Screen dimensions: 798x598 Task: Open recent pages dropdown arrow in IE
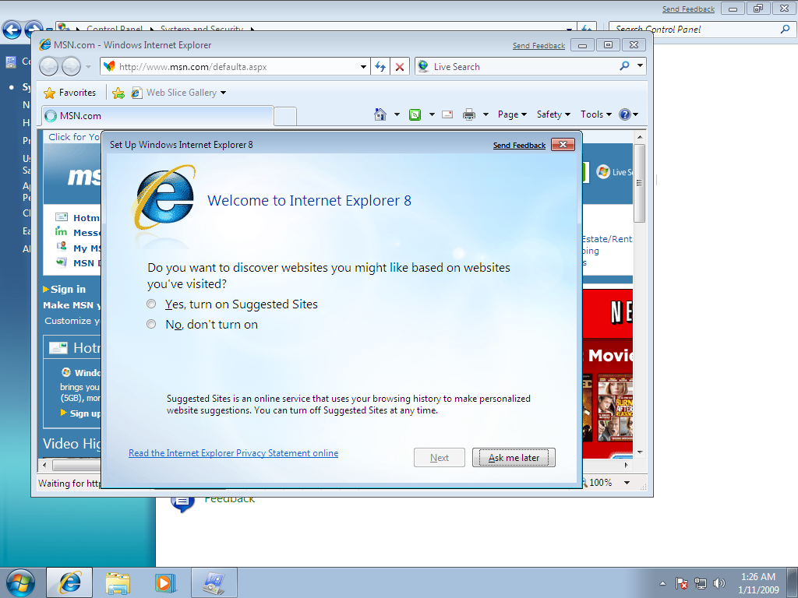tap(88, 67)
